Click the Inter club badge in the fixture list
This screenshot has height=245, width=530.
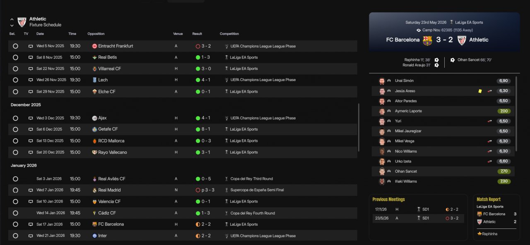(x=94, y=235)
